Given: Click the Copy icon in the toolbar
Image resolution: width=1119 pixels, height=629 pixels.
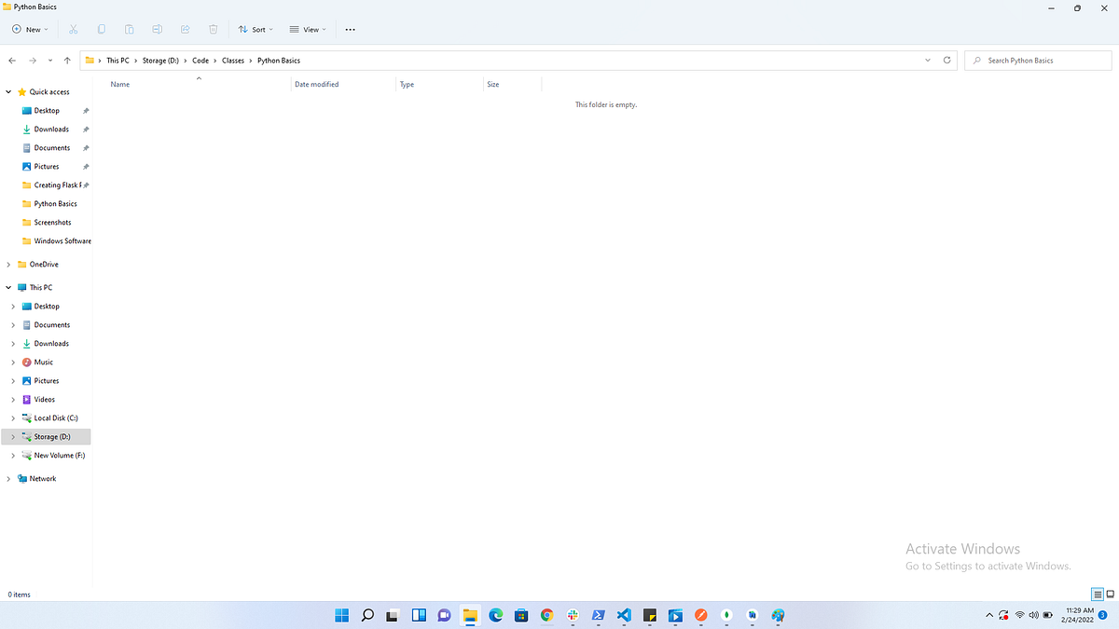Looking at the screenshot, I should (x=101, y=29).
